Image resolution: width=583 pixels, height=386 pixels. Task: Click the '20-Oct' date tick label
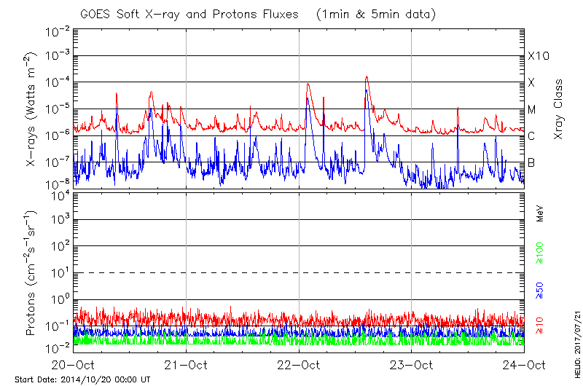tap(74, 365)
